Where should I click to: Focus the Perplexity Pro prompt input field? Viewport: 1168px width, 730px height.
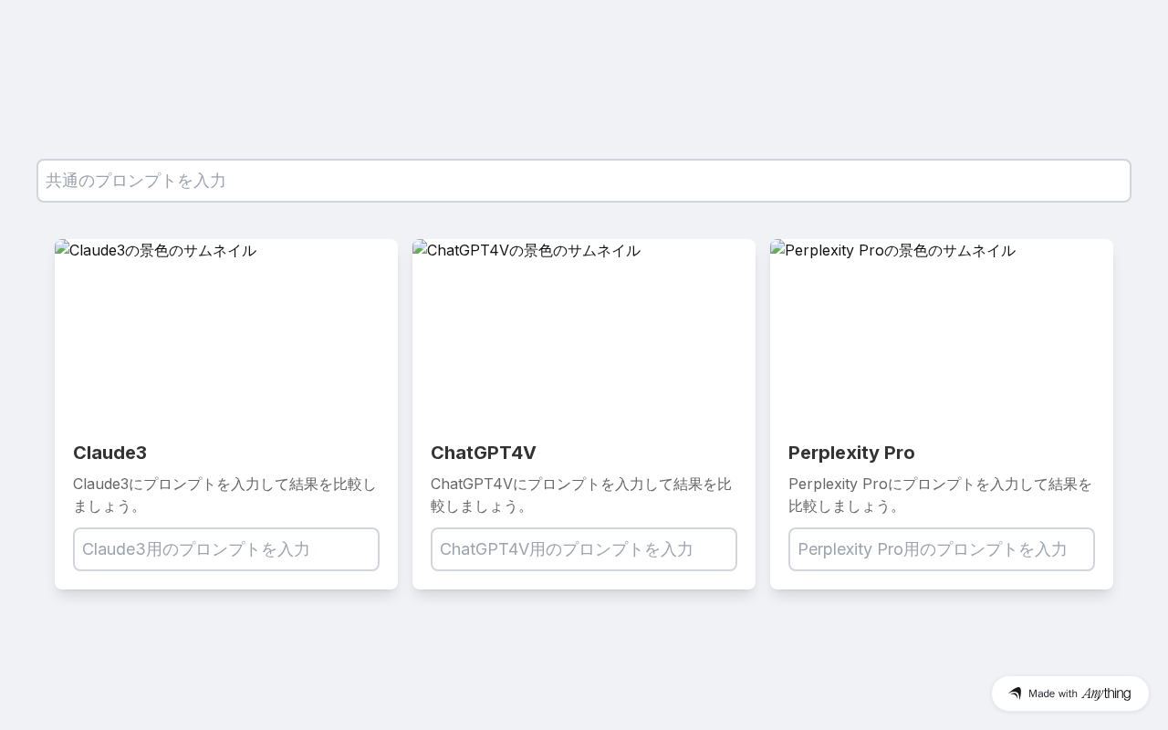(x=942, y=549)
